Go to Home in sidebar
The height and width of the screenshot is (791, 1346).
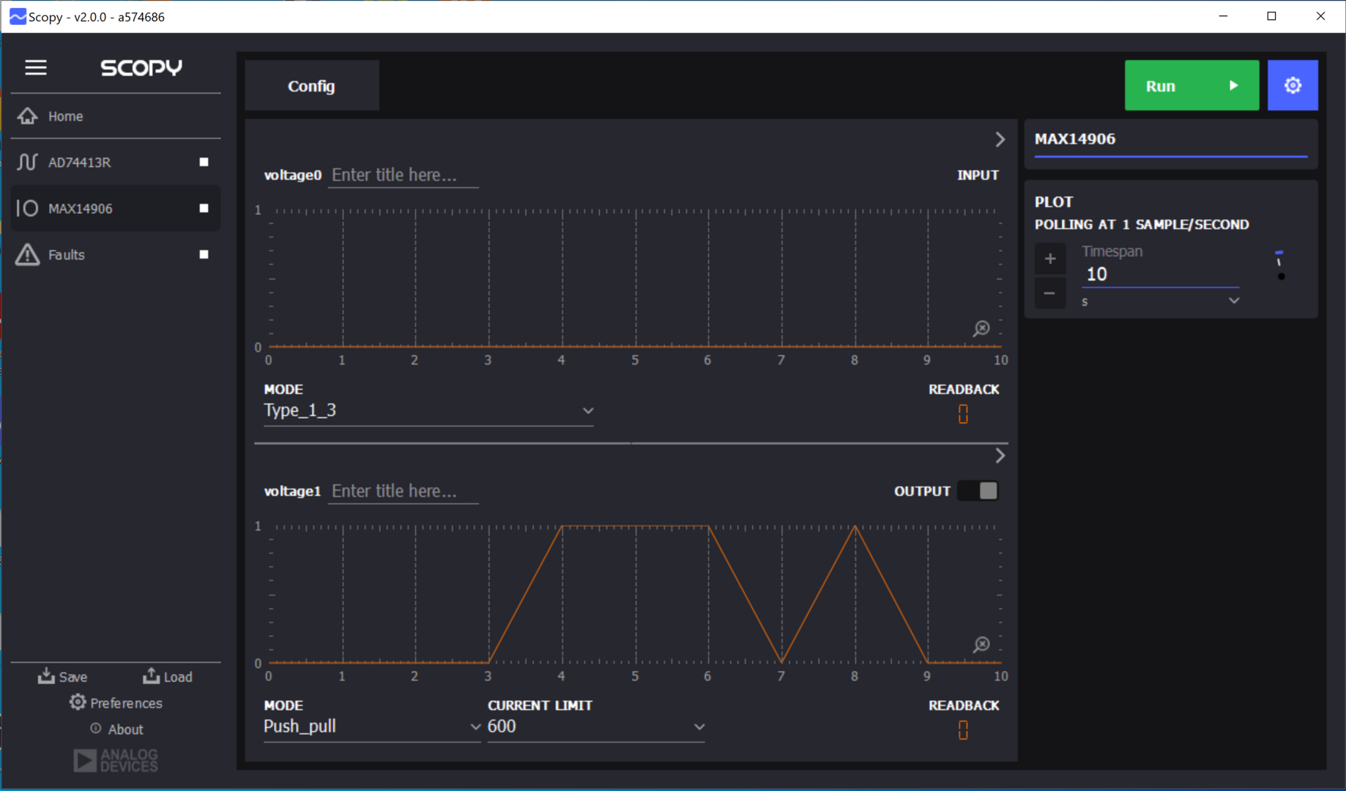tap(116, 116)
